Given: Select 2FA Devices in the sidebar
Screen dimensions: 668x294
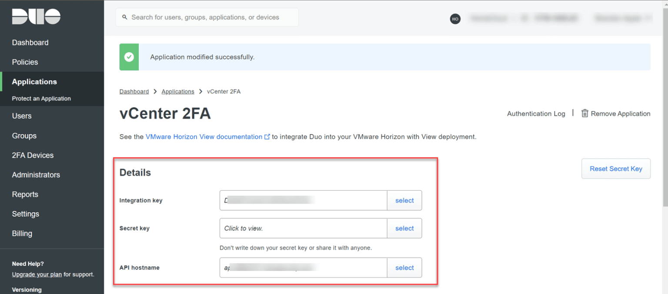Looking at the screenshot, I should point(33,155).
